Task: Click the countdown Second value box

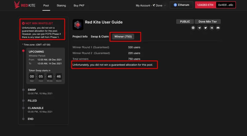Action: point(59,77)
